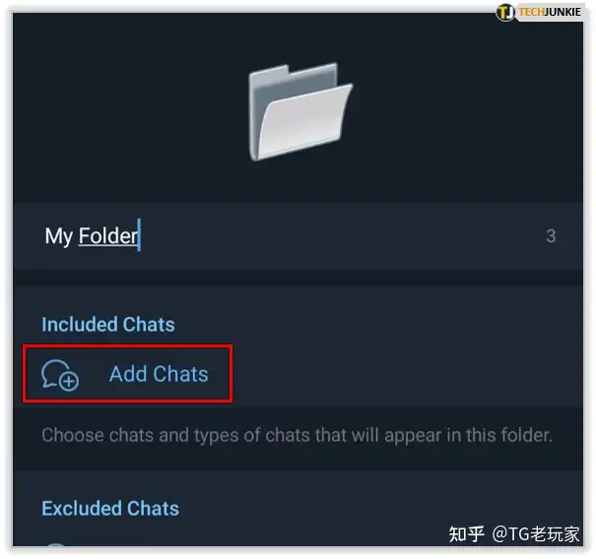
Task: Click into the My Folder name field
Action: tap(298, 236)
